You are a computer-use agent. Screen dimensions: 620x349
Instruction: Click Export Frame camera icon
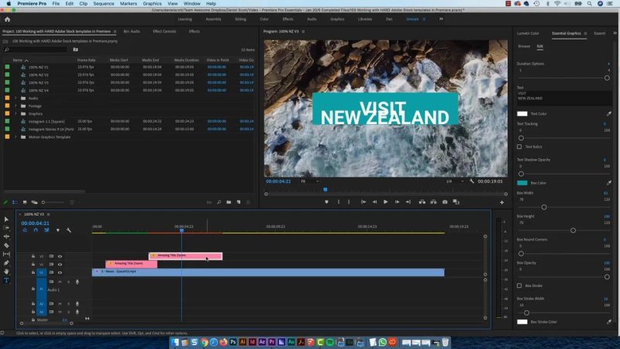point(445,202)
